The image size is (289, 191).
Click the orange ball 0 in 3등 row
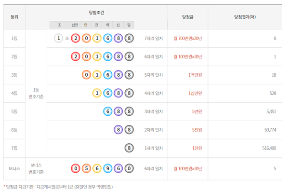coord(86,75)
